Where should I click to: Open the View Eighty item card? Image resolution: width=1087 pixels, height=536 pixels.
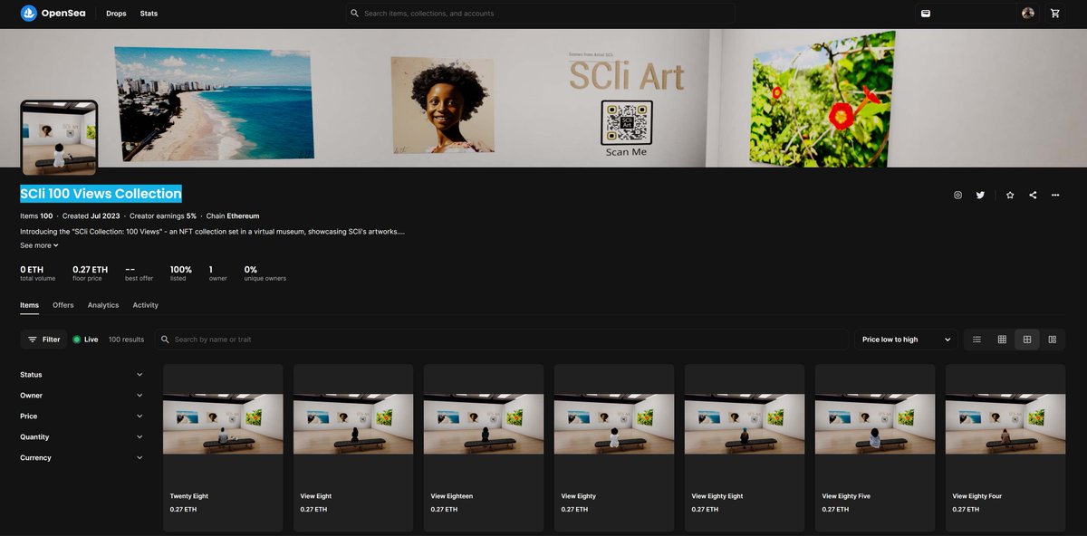click(x=614, y=447)
